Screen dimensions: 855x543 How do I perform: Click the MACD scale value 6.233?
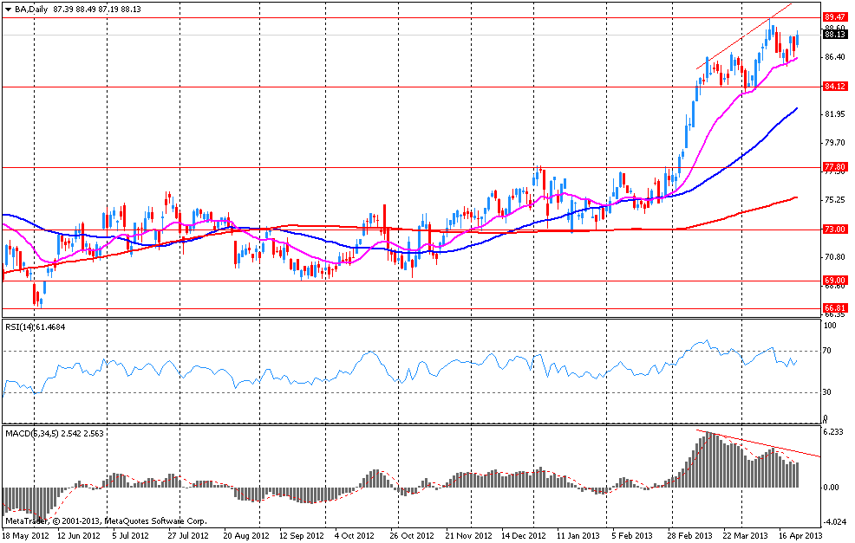click(x=833, y=432)
